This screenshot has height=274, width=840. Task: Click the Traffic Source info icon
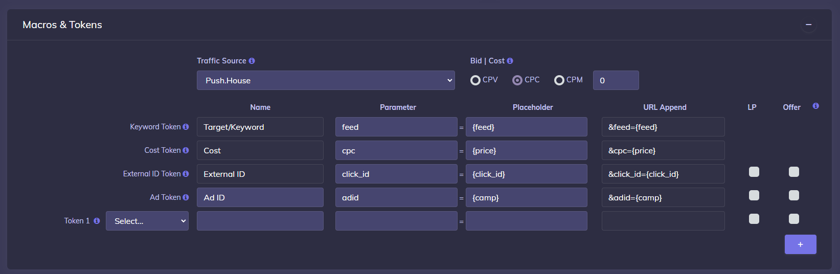coord(252,61)
